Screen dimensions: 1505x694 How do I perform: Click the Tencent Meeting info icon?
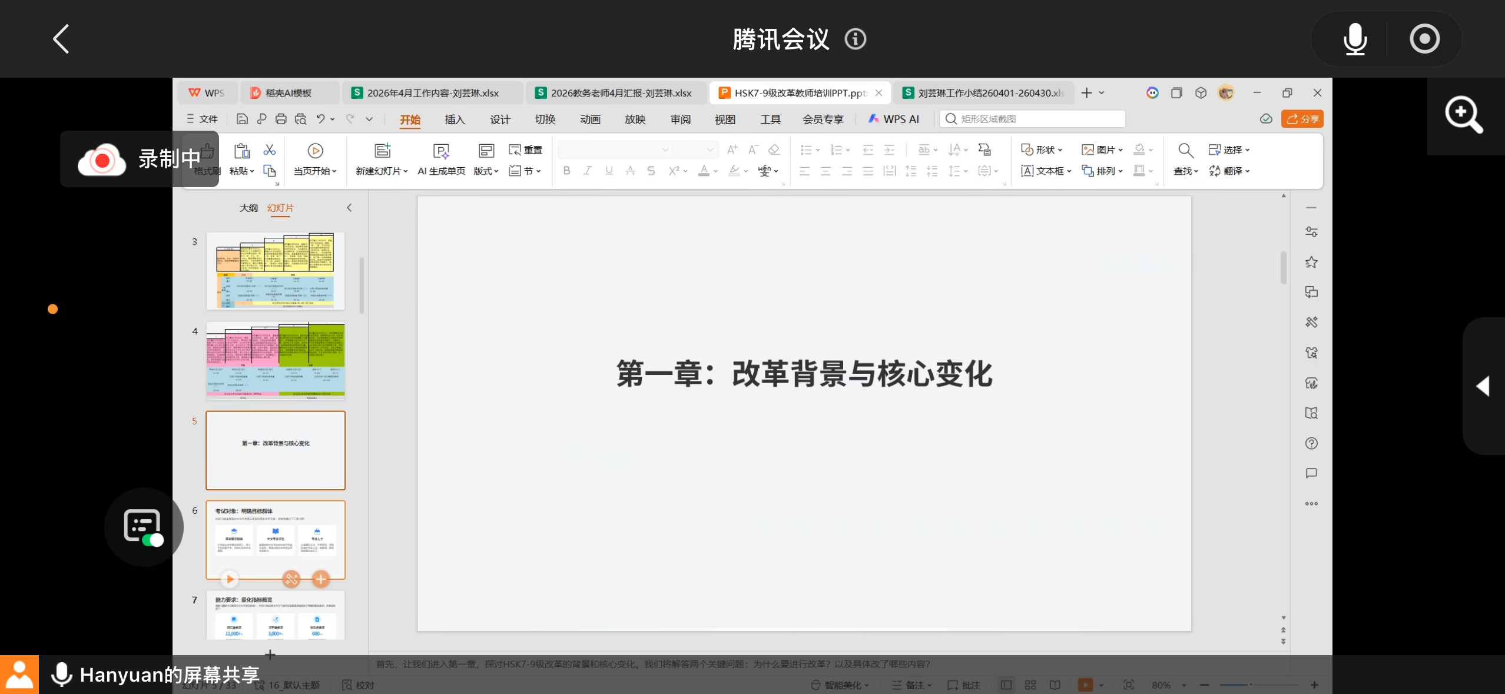[855, 39]
